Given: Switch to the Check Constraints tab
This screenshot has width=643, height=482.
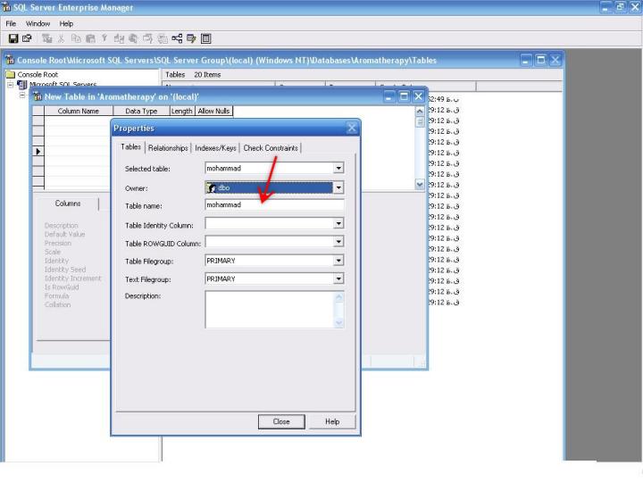Looking at the screenshot, I should [x=271, y=148].
